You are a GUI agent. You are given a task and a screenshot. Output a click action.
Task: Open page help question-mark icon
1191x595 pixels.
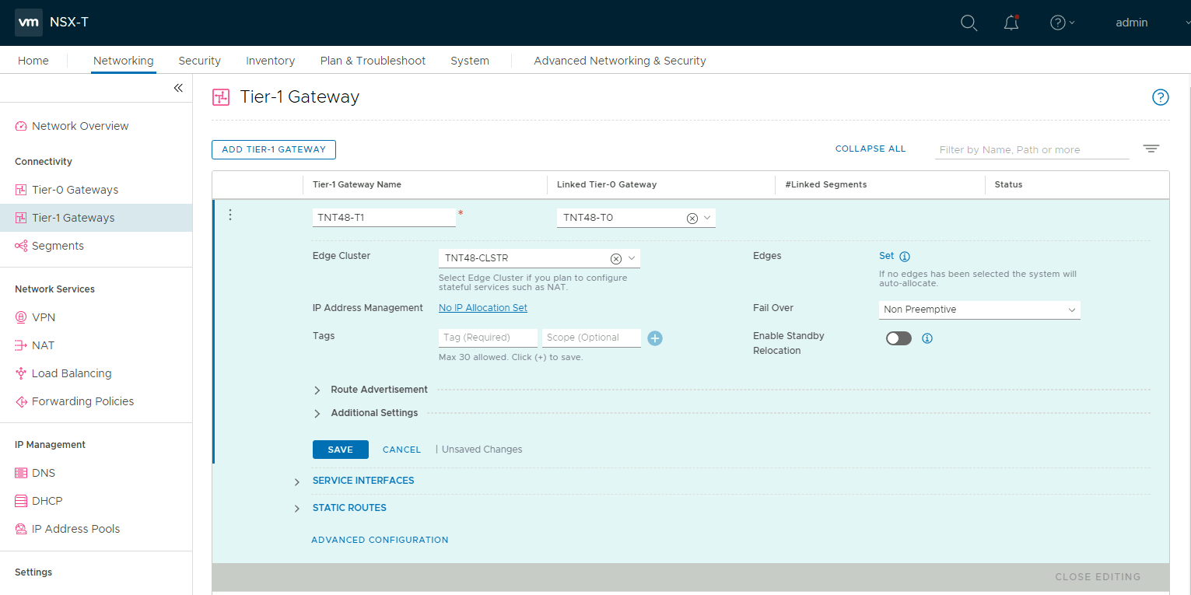click(x=1160, y=97)
